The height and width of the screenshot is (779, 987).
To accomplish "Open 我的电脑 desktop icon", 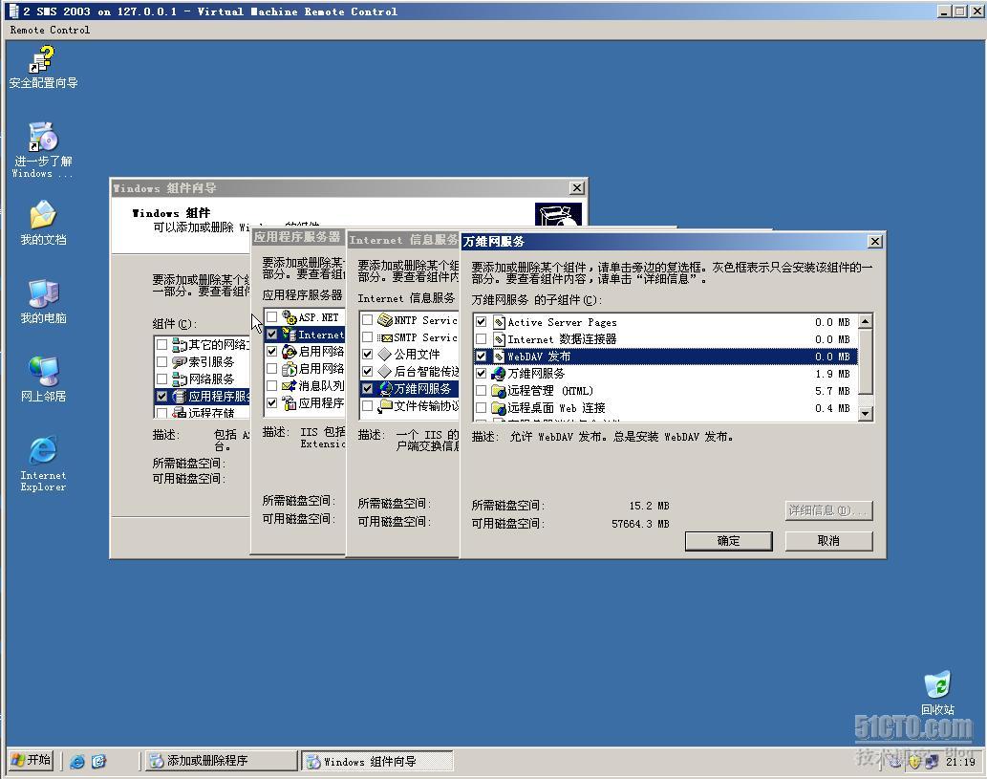I will [43, 300].
